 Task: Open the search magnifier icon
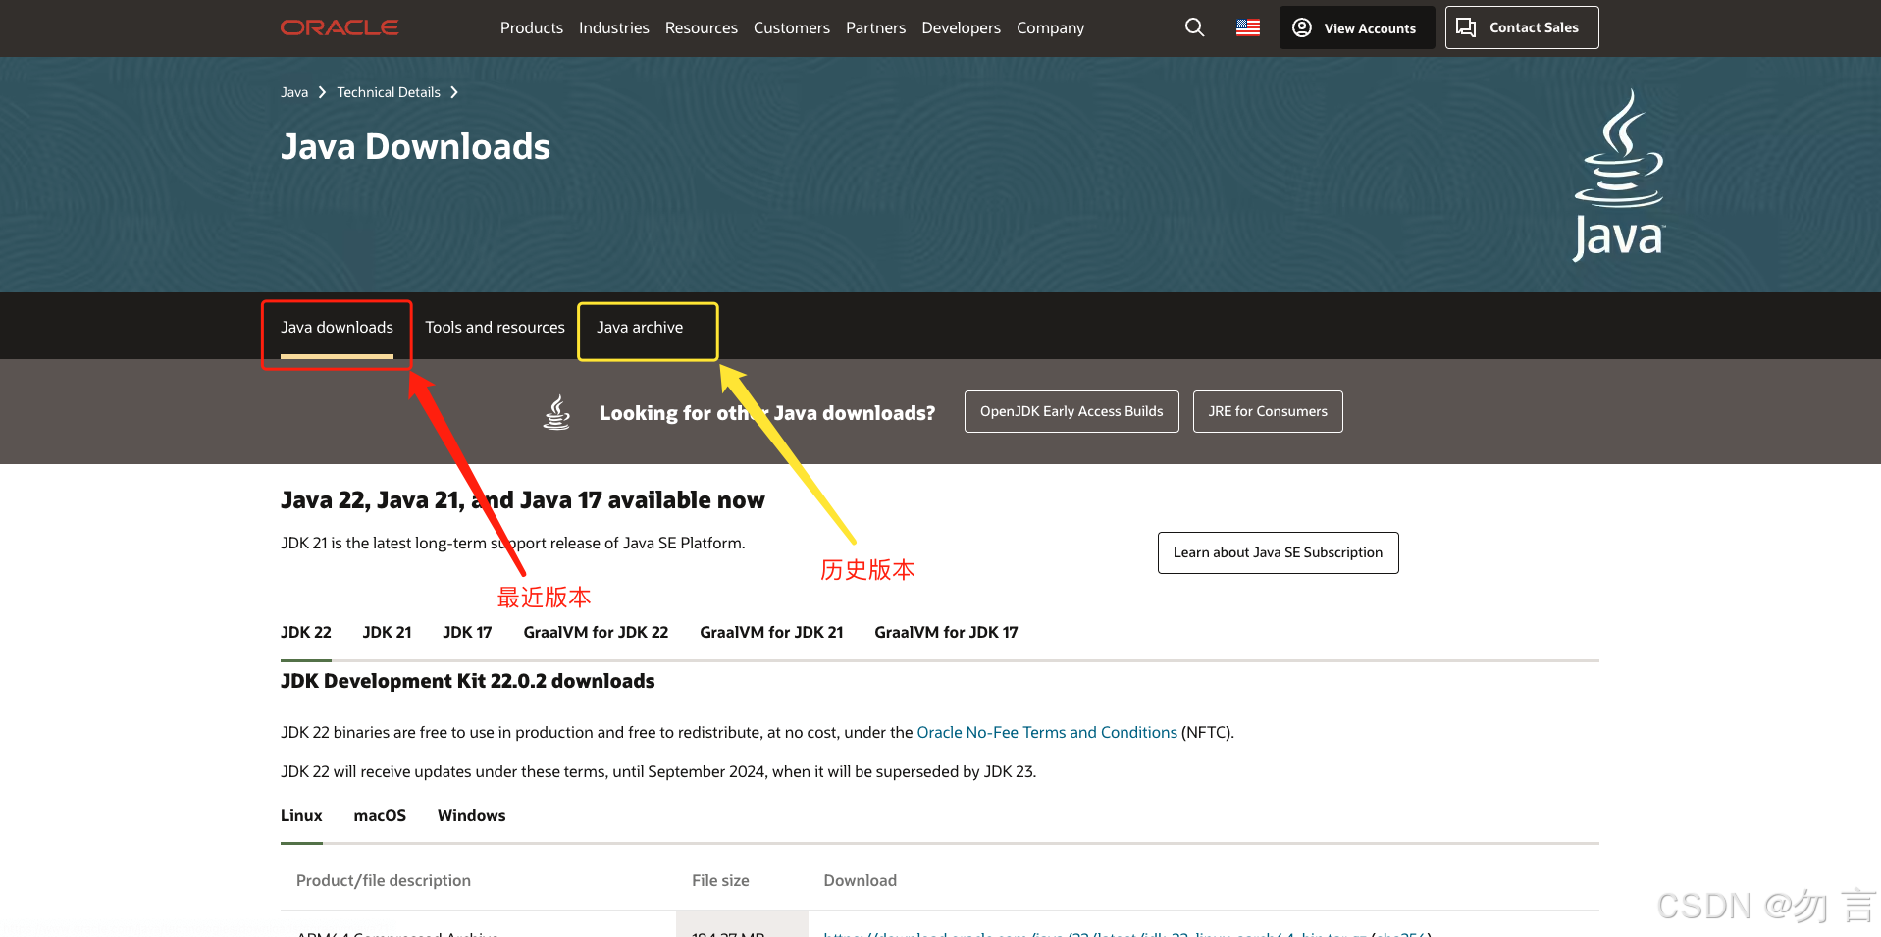[x=1194, y=27]
